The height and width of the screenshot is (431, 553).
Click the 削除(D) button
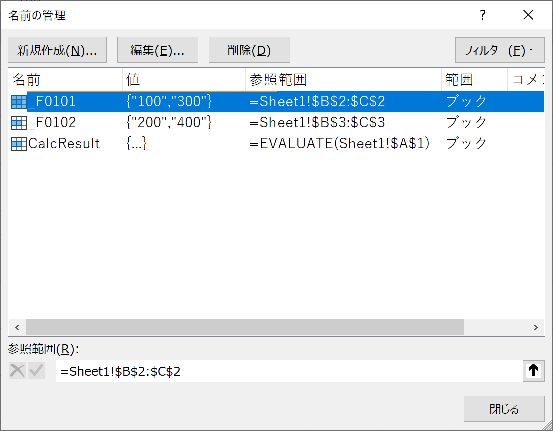(249, 50)
